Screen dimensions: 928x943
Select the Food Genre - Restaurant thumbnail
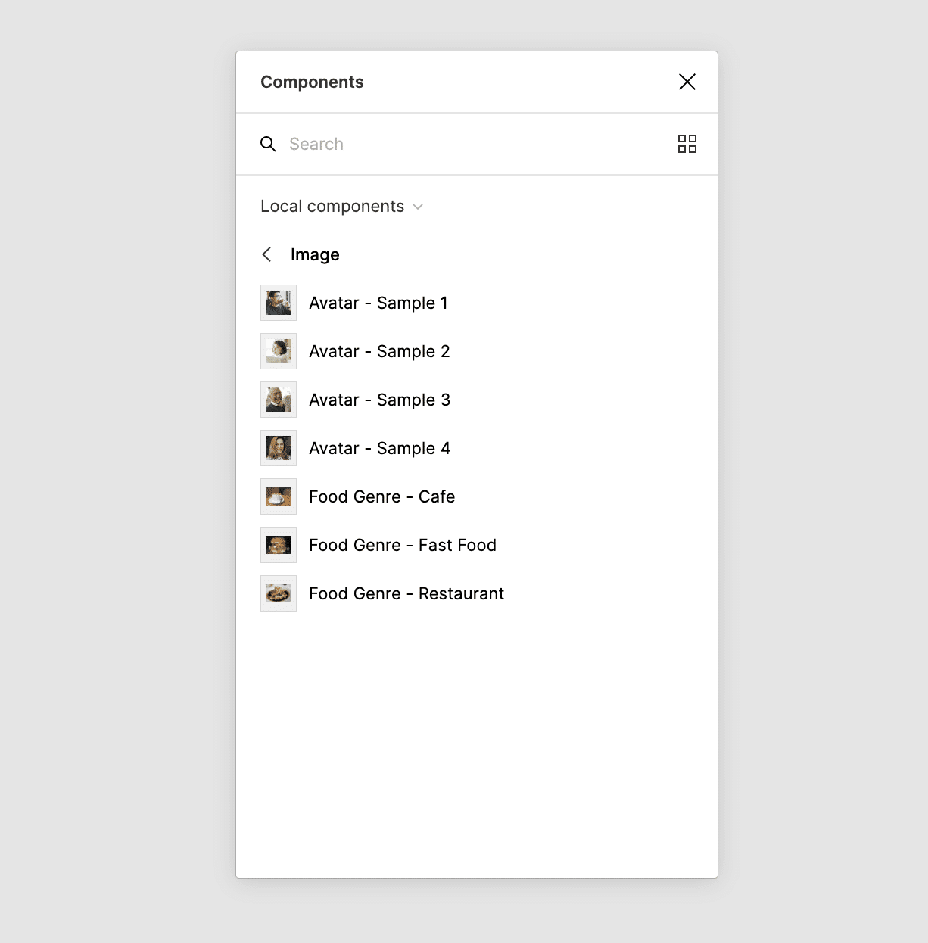point(279,593)
